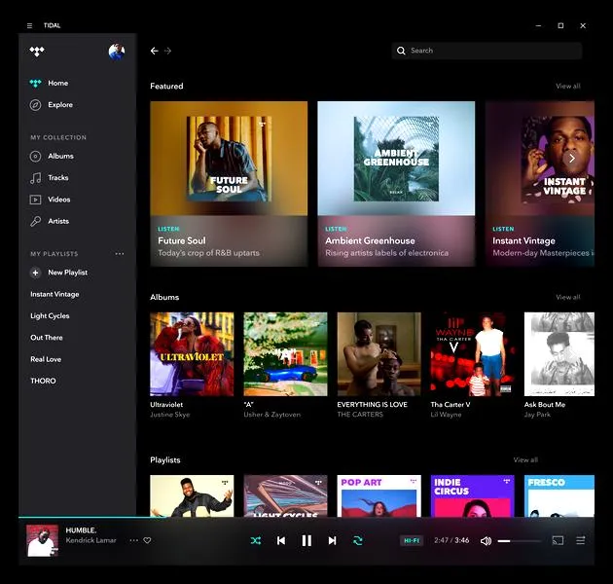Toggle shuffle playback

point(256,540)
